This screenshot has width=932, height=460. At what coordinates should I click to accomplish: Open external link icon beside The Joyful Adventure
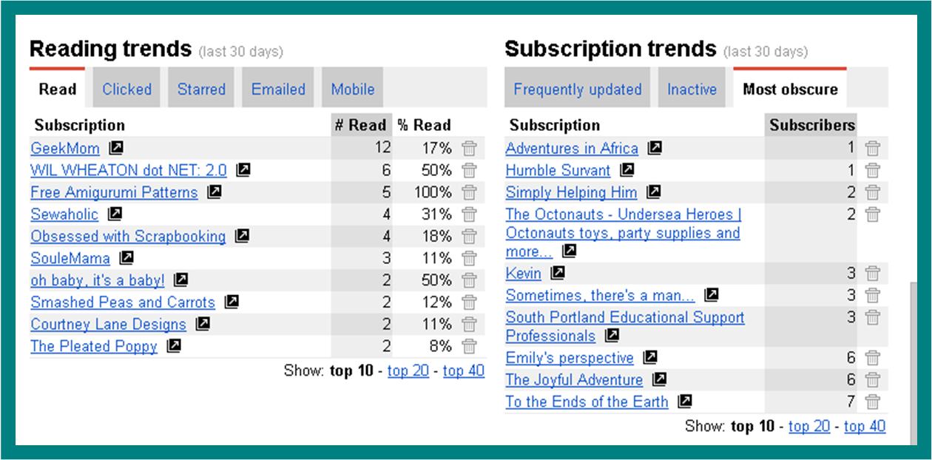click(x=659, y=379)
